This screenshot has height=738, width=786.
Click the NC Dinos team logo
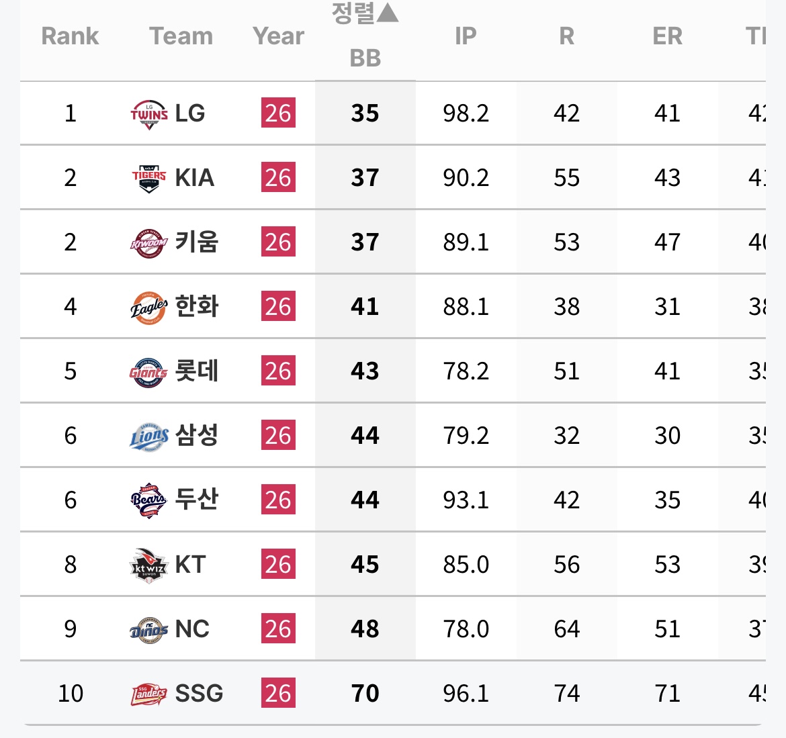point(149,631)
